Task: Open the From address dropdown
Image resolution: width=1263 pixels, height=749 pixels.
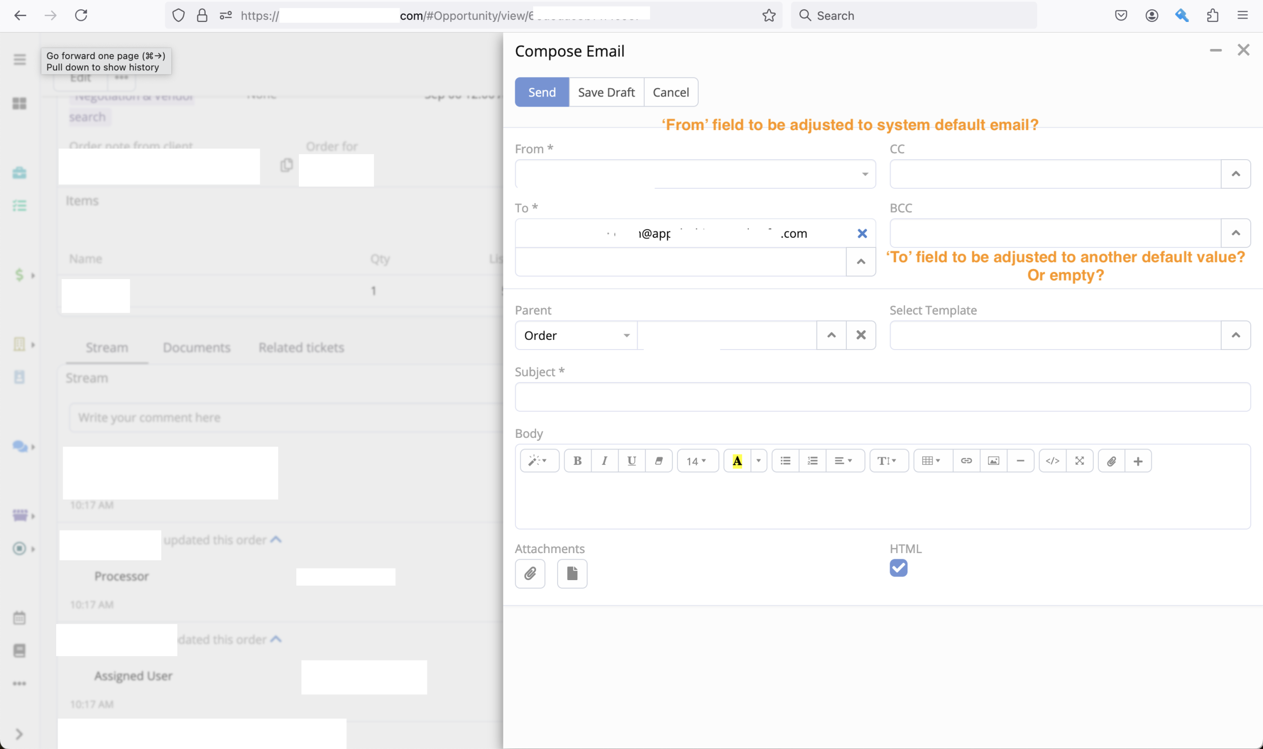Action: pyautogui.click(x=865, y=174)
